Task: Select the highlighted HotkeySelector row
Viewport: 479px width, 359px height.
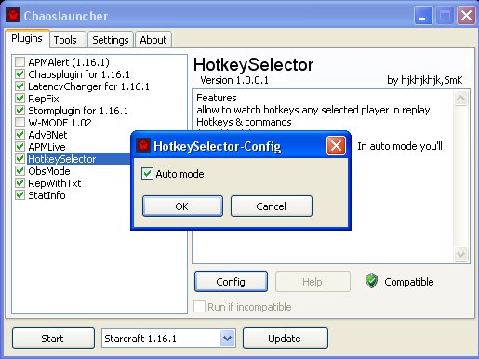Action: [x=79, y=159]
